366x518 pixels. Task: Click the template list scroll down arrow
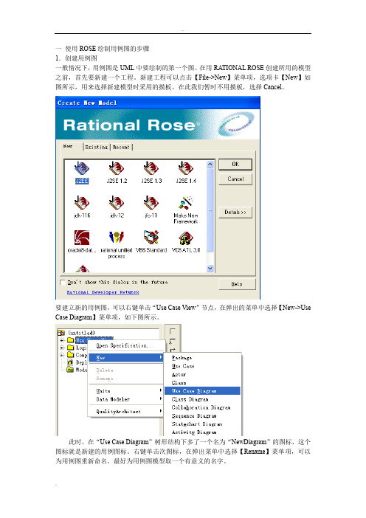click(210, 269)
